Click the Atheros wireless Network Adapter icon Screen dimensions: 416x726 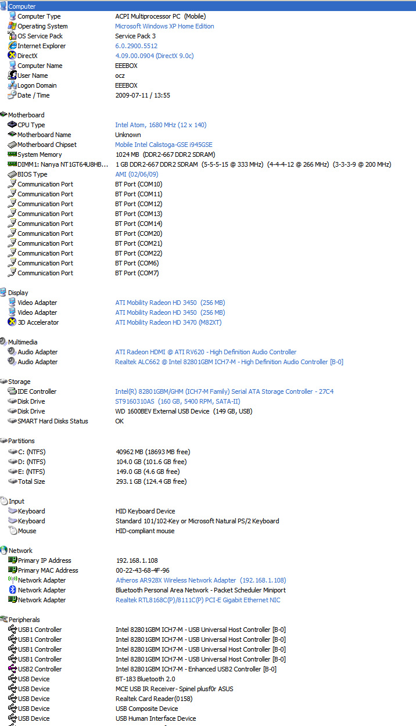pyautogui.click(x=13, y=580)
